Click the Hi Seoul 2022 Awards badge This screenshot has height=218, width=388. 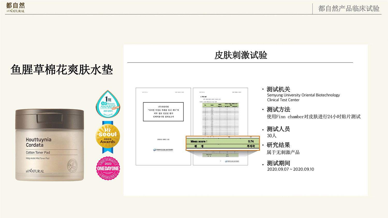click(108, 137)
